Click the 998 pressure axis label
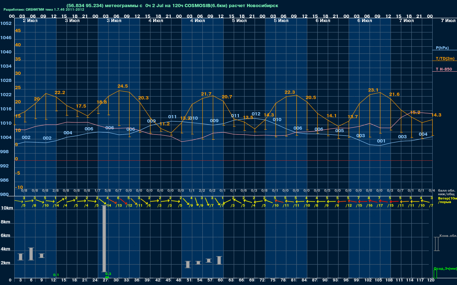Viewport: 457px width, 285px height. 4,152
